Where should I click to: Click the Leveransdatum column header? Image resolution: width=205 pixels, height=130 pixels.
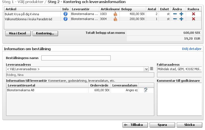tap(125, 85)
